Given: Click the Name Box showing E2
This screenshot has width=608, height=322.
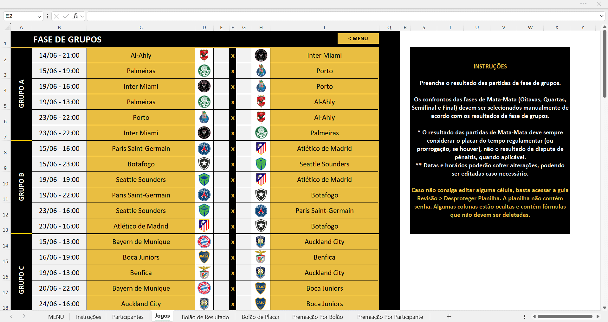Looking at the screenshot, I should pos(20,16).
